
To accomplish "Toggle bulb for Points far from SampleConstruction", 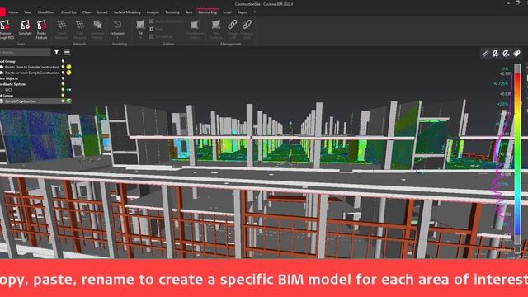I will click(63, 73).
